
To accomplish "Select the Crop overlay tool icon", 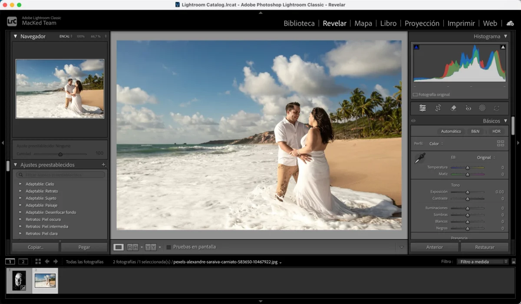I will [438, 108].
